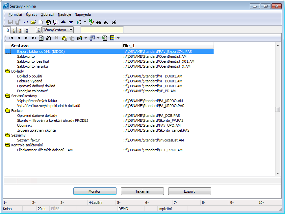285x214 pixels.
Task: Click the 4-Ladění status bar cell
Action: [x=101, y=203]
